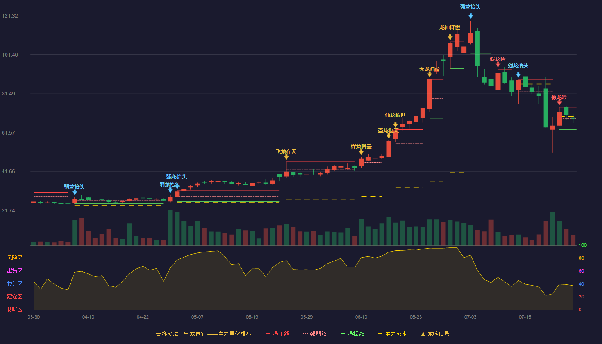Toggle the 强撑线 legend series
Viewport: 602px width, 344px height.
[x=352, y=334]
